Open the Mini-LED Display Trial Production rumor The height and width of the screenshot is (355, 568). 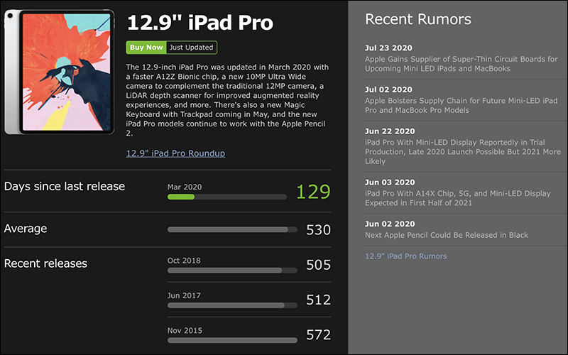tap(463, 152)
